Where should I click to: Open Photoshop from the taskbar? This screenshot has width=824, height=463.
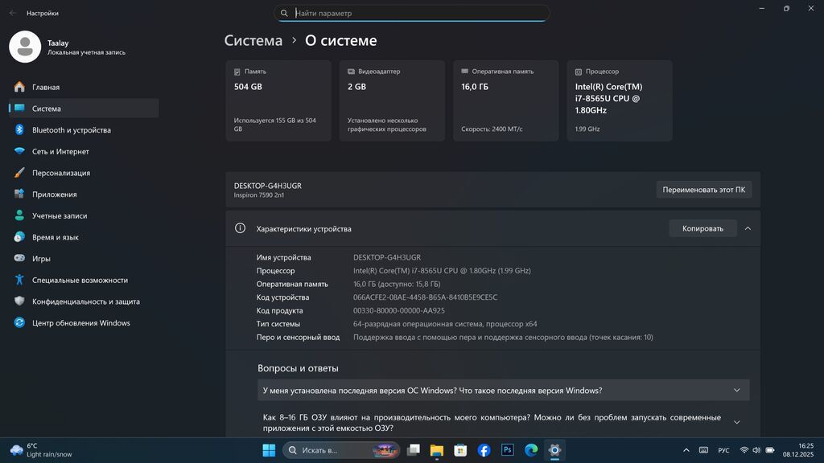click(508, 450)
